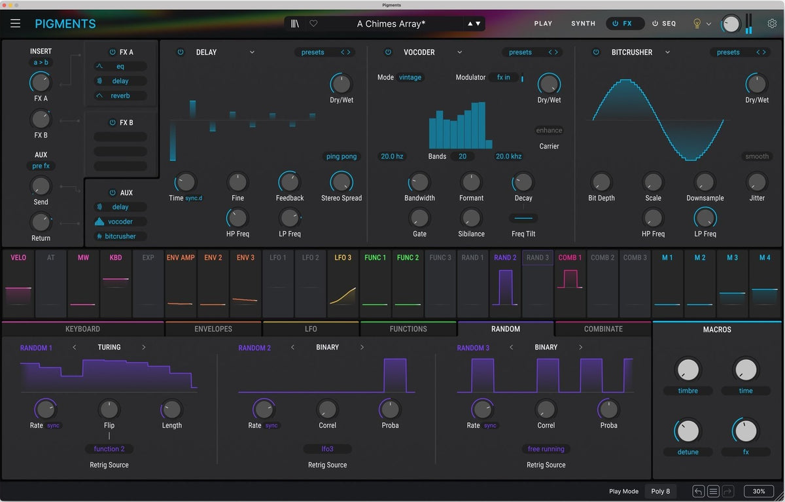Screen dimensions: 785x502
Task: Toggle vocoder enhance option
Action: (x=549, y=130)
